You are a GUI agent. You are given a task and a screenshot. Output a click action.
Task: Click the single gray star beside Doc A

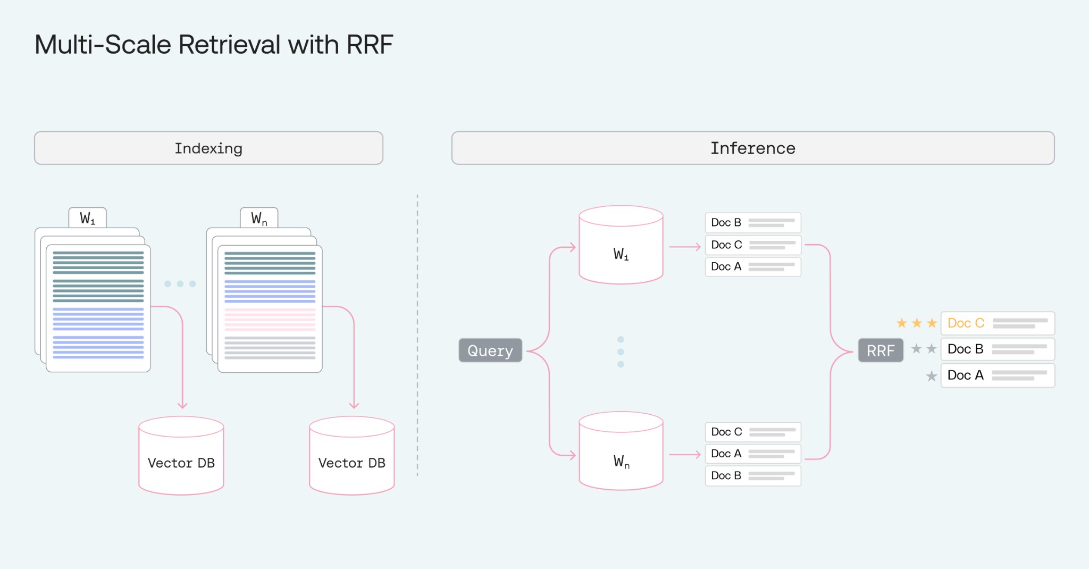pyautogui.click(x=932, y=376)
